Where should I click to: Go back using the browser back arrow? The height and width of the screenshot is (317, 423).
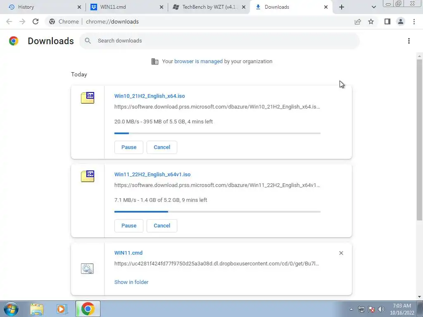(9, 21)
